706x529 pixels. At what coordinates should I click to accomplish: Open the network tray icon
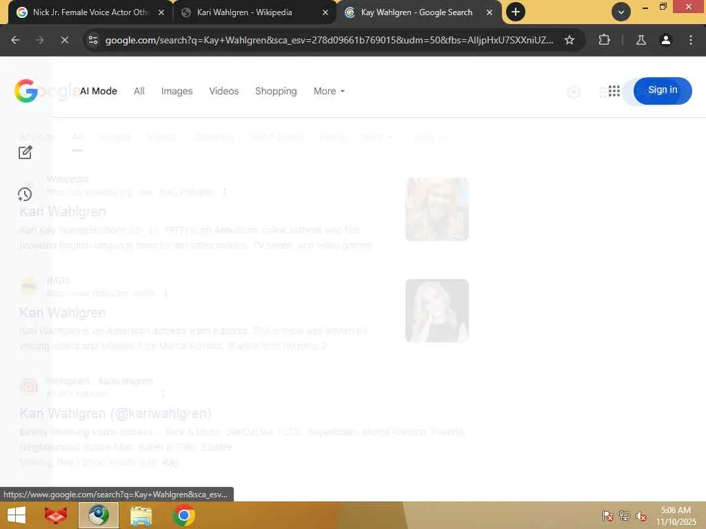(624, 515)
